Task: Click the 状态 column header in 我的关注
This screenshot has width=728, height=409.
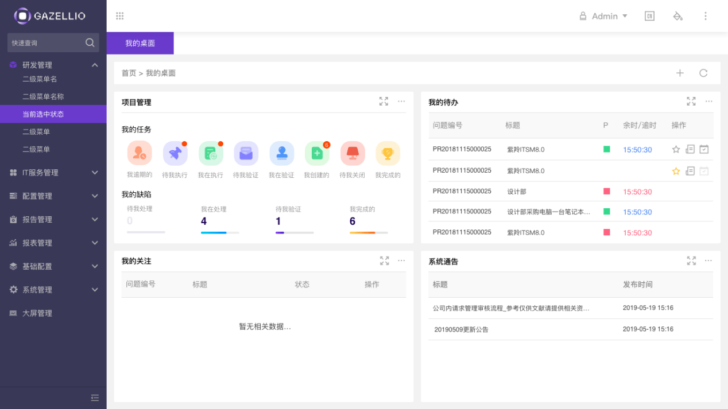Action: [x=302, y=285]
